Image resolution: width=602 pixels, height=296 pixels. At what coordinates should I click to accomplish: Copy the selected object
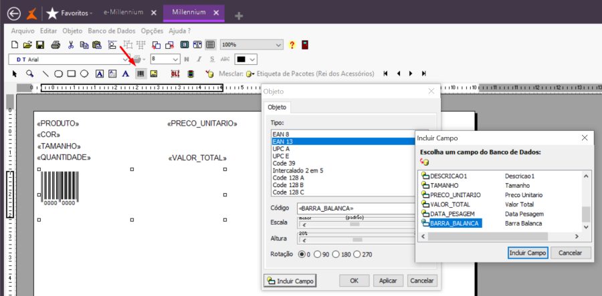84,45
